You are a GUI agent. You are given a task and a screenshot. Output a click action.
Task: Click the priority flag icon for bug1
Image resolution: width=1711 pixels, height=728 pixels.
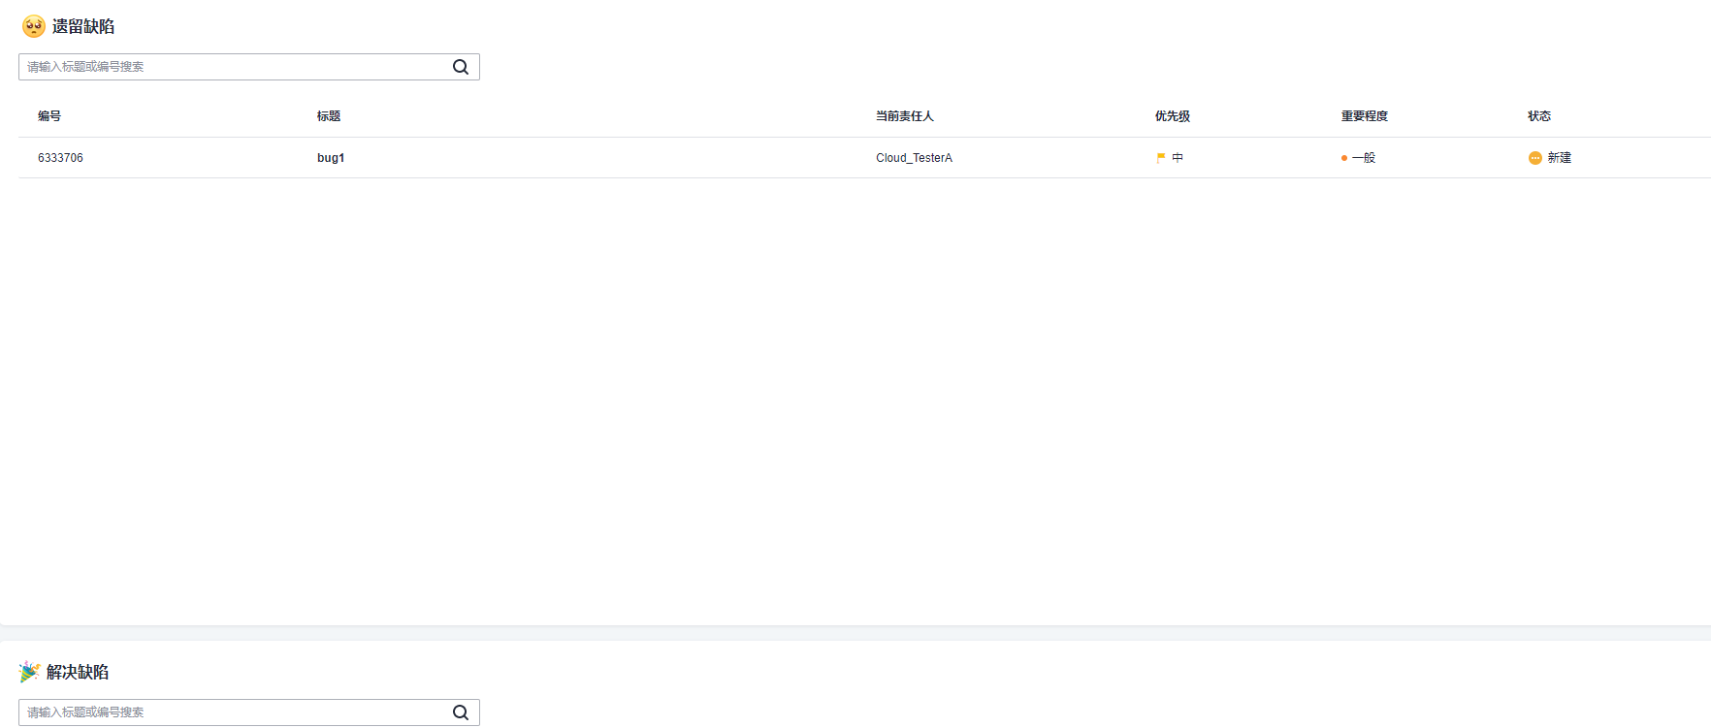point(1161,158)
